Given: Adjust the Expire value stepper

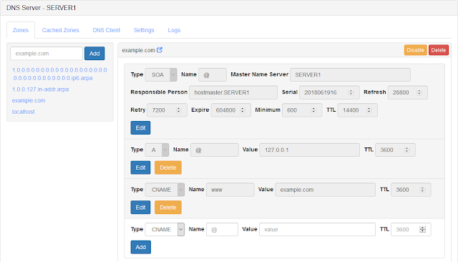Looking at the screenshot, I should coord(242,110).
